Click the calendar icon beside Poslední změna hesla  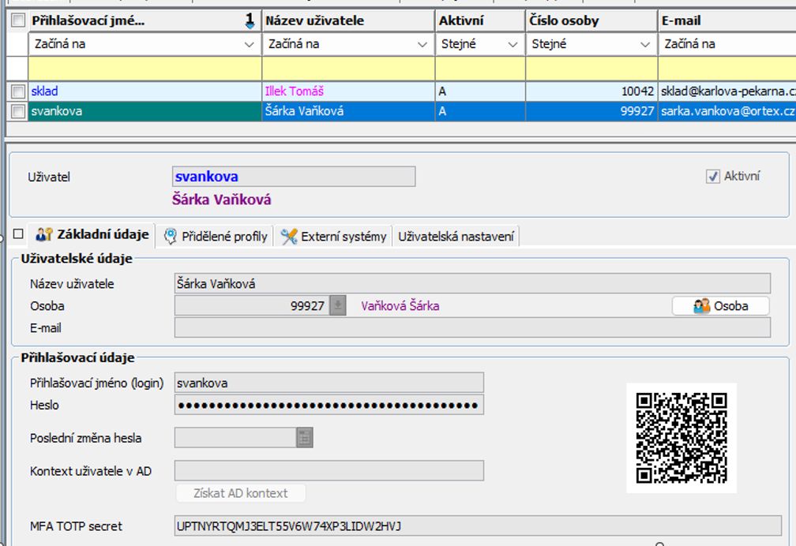305,438
